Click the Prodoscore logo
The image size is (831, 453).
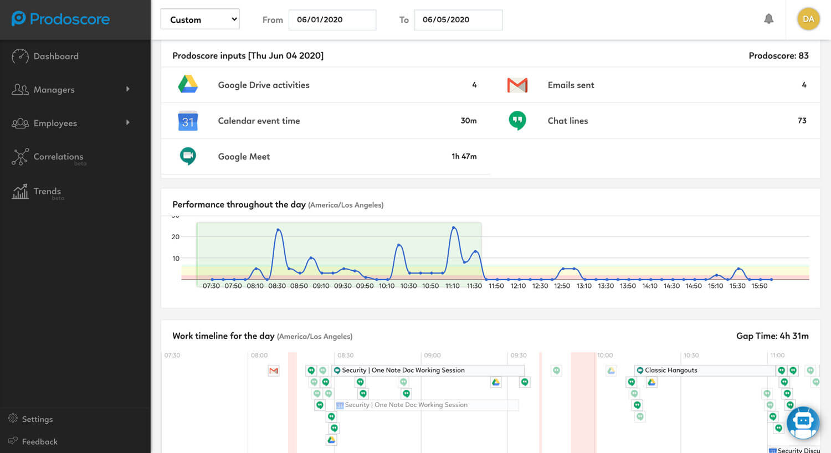click(60, 19)
